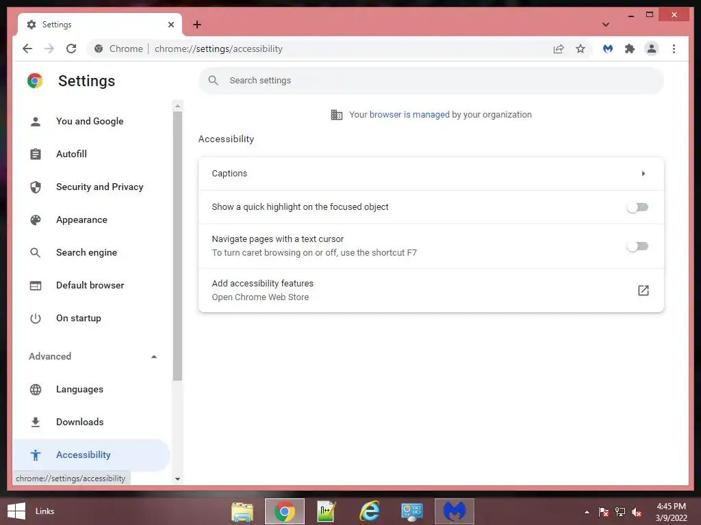Click the Links toolbar label
The image size is (701, 525).
click(44, 511)
